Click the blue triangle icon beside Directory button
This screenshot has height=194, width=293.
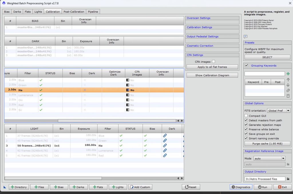5,187
